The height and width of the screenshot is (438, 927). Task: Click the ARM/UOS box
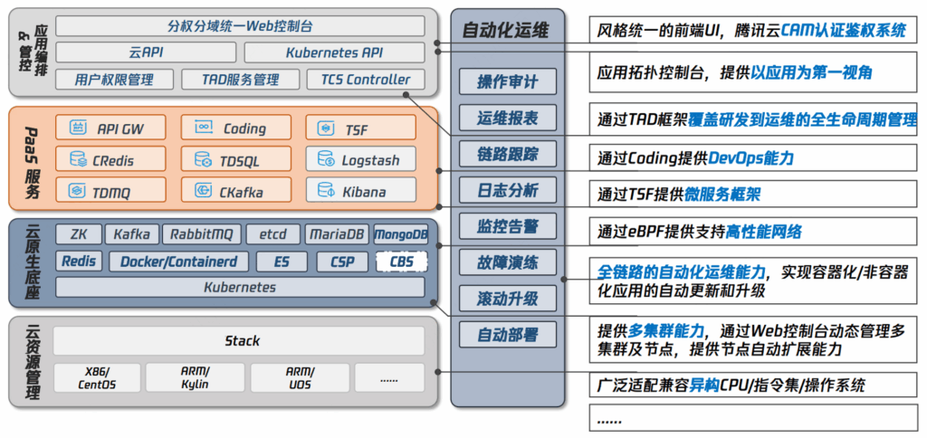coord(300,377)
